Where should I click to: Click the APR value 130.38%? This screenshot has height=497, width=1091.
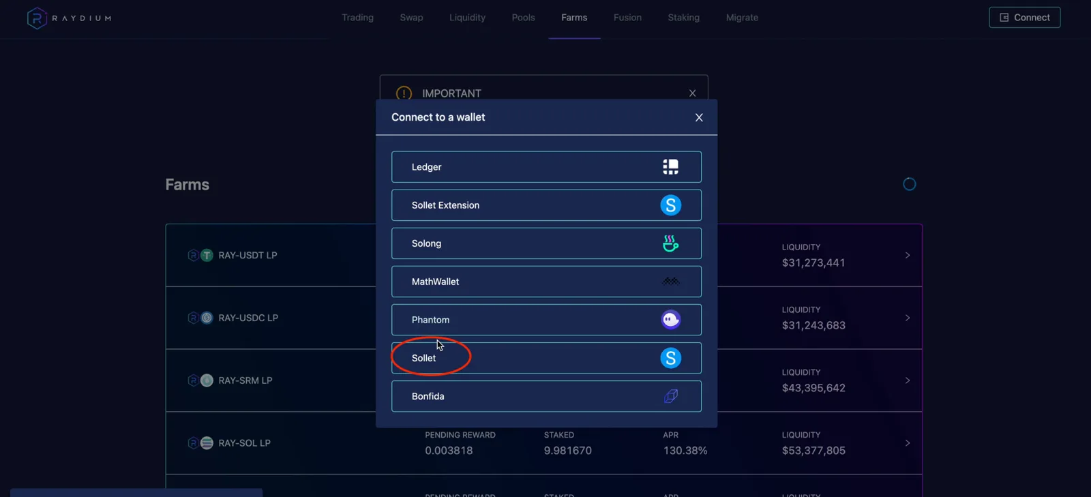(x=685, y=451)
